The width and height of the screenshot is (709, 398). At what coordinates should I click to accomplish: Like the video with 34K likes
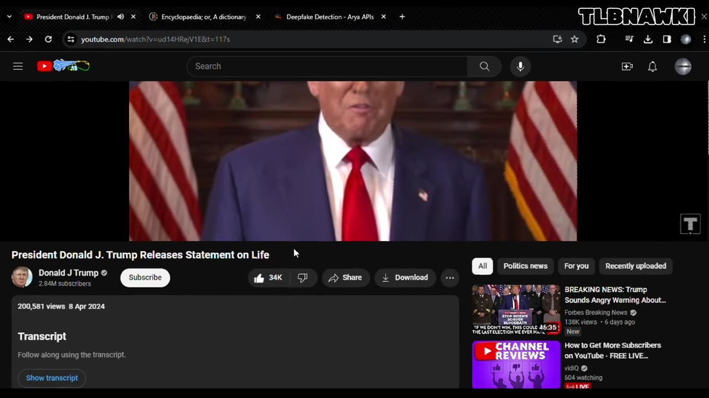pyautogui.click(x=268, y=277)
